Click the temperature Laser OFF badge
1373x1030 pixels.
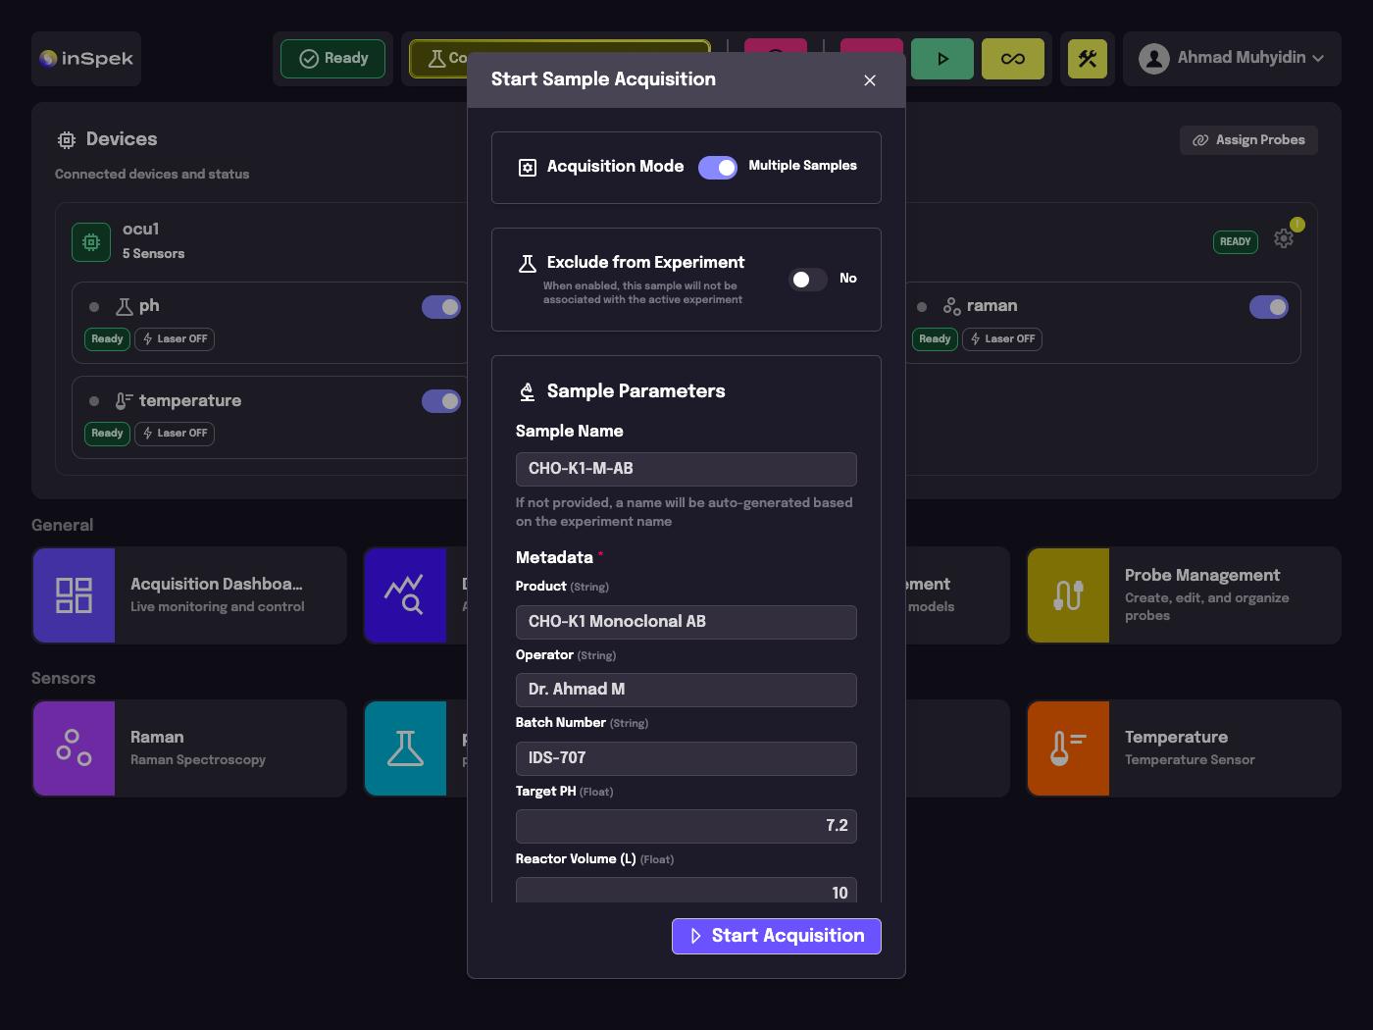(175, 434)
